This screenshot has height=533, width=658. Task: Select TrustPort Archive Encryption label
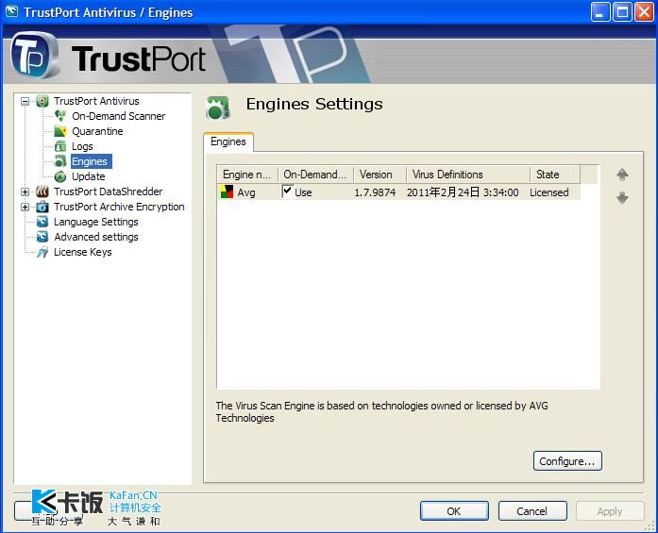pyautogui.click(x=119, y=207)
